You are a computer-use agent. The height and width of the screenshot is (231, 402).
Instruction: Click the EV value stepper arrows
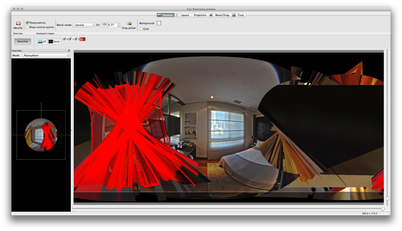119,25
